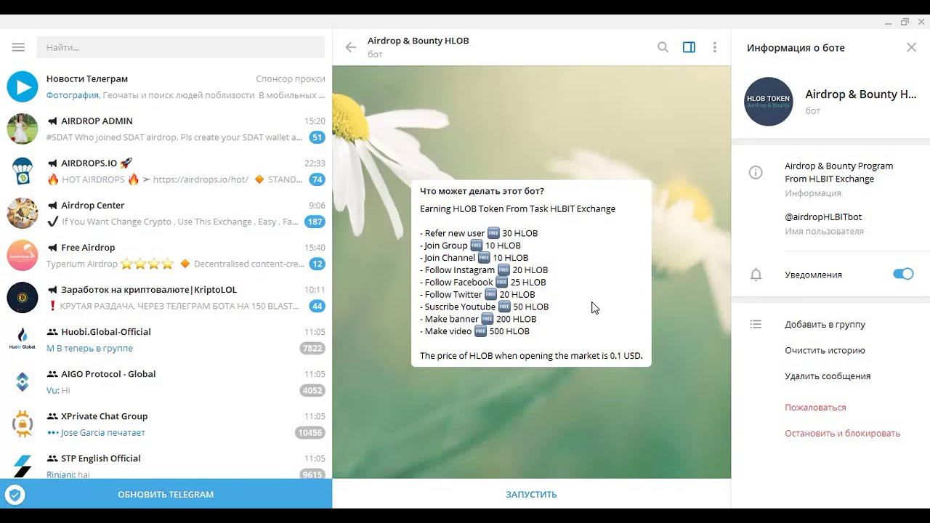The image size is (930, 523).
Task: Click the Информация о боте panel title
Action: point(796,47)
